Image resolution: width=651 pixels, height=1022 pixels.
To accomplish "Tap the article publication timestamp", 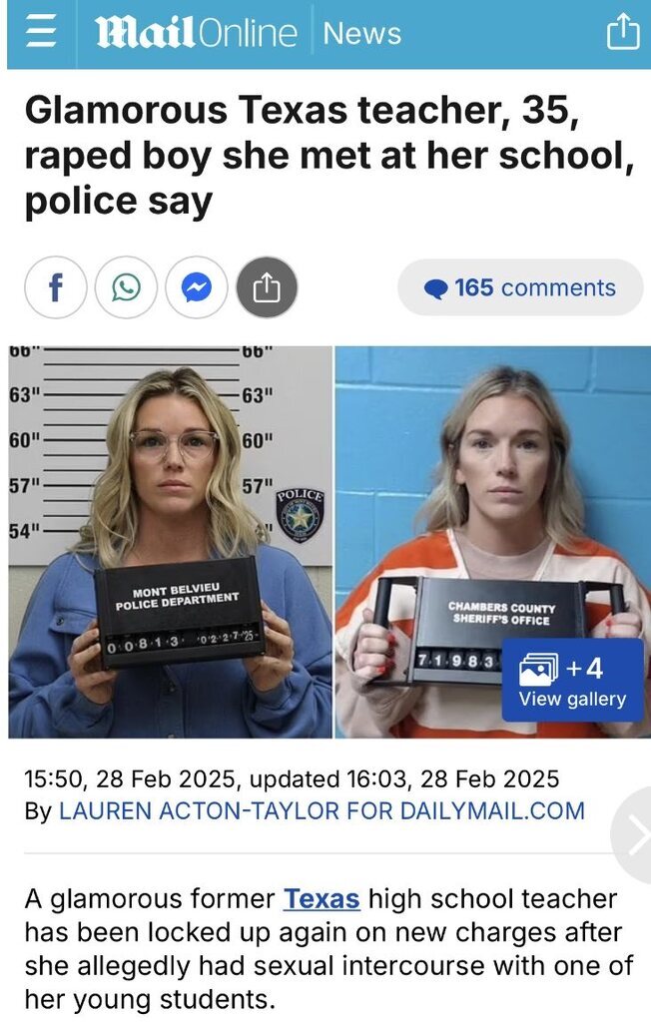I will 292,778.
